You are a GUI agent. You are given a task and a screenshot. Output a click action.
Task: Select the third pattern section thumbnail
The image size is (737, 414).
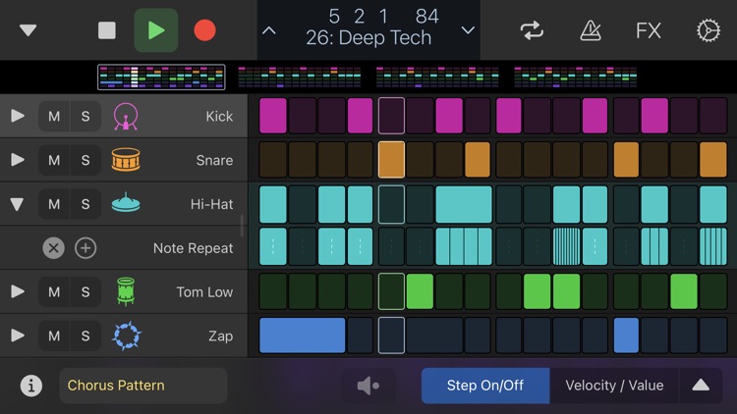[437, 78]
